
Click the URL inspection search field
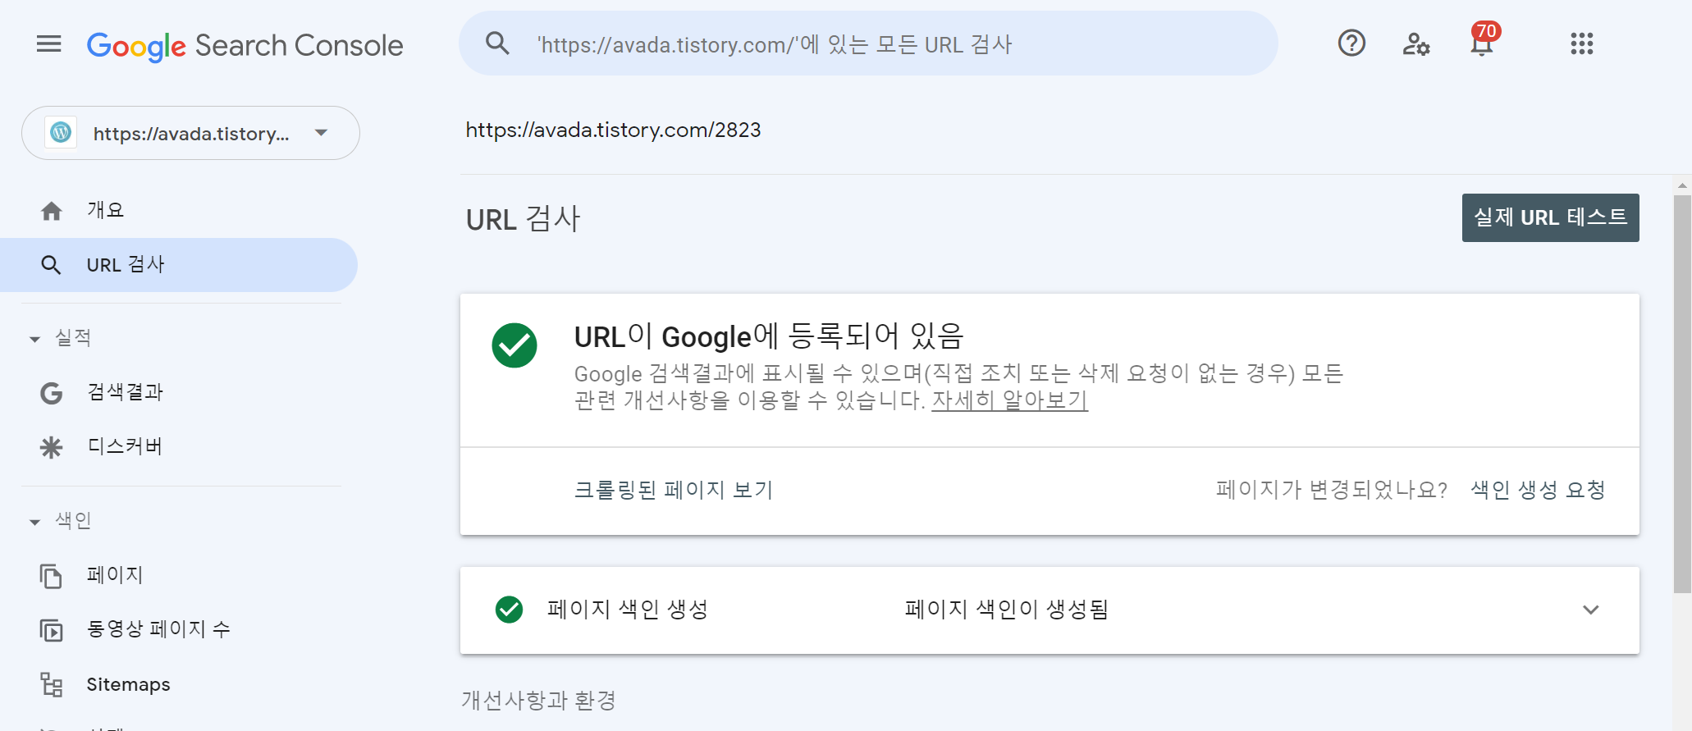click(868, 43)
